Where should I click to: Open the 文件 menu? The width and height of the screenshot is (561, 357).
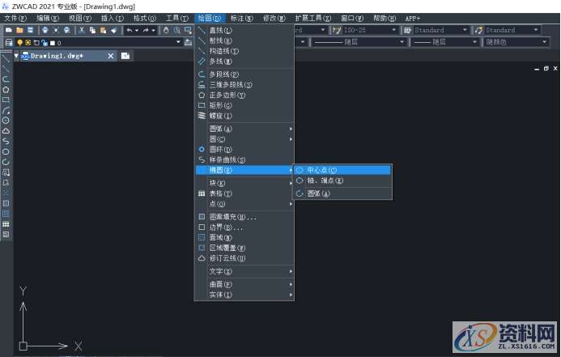point(15,19)
